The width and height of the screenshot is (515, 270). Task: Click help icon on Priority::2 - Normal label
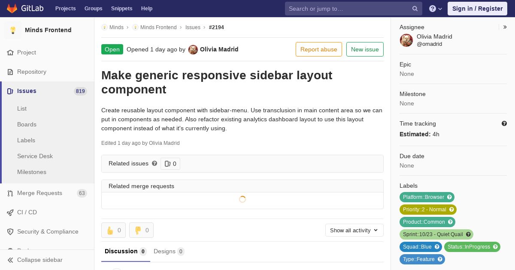pos(451,210)
